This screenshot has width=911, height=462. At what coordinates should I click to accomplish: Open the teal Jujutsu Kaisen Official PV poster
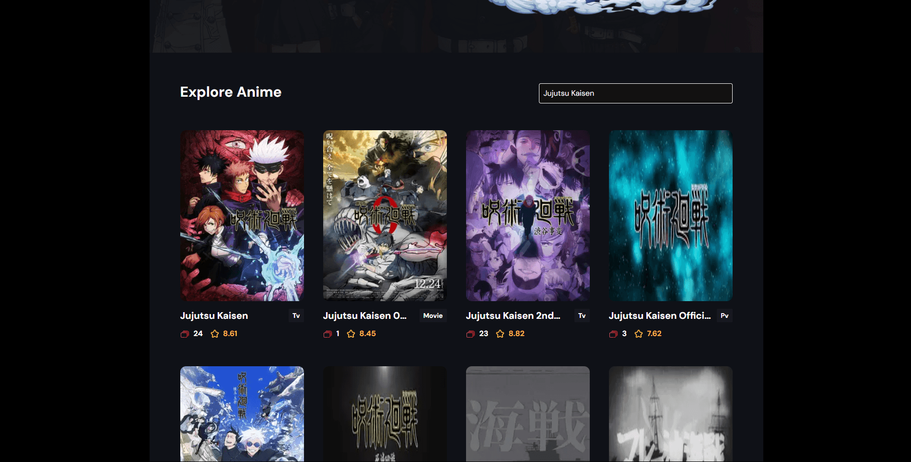(671, 215)
